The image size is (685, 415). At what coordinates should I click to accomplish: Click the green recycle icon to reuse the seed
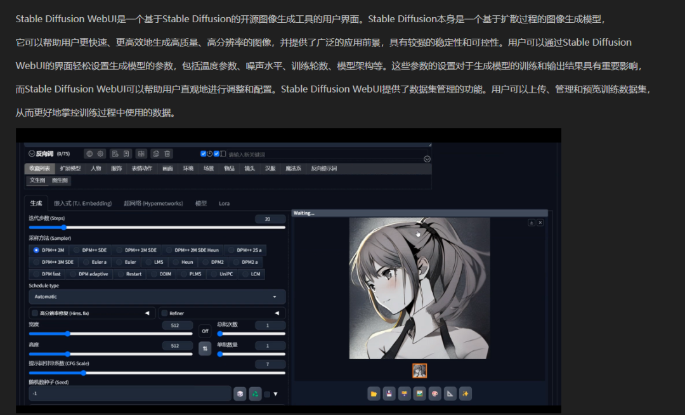pyautogui.click(x=255, y=393)
